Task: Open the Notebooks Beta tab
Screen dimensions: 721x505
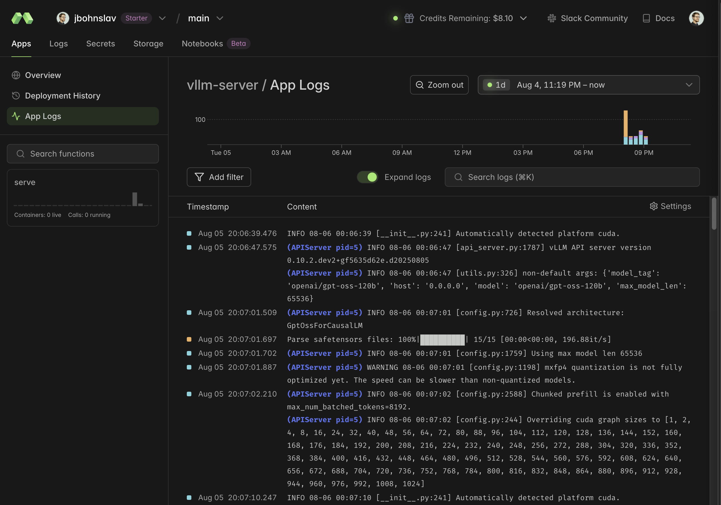Action: point(216,44)
